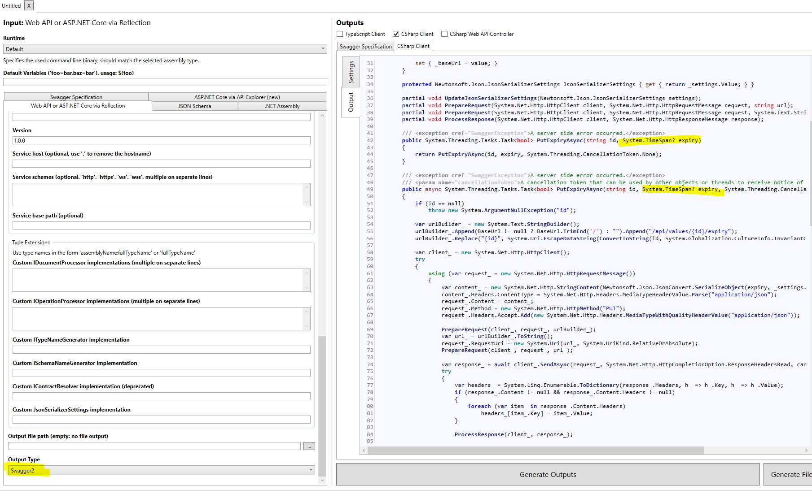
Task: Select the CSharp Client output tab
Action: click(x=413, y=46)
